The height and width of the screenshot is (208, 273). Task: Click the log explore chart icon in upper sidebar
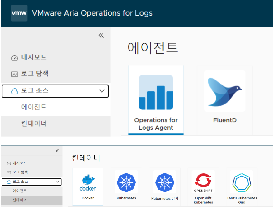point(14,74)
